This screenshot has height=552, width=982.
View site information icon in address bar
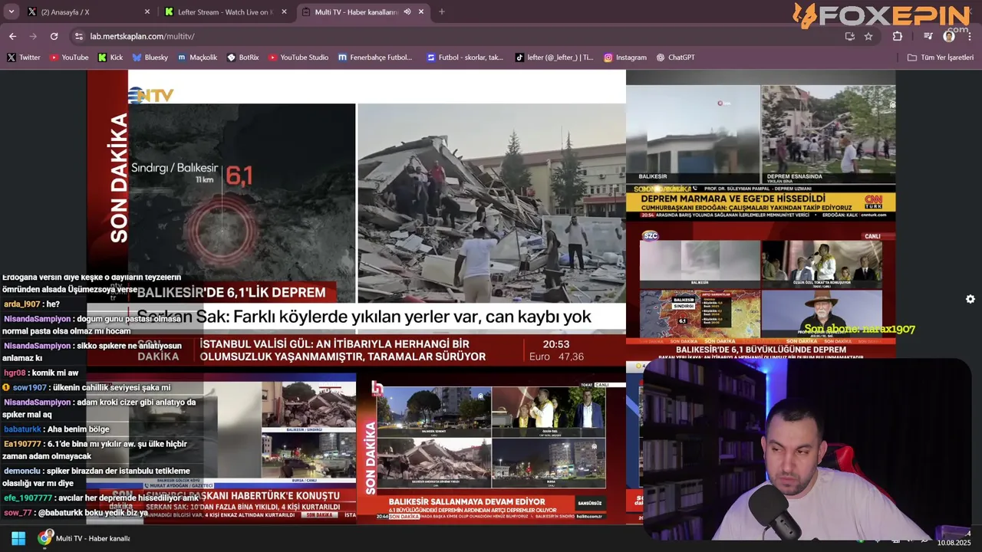[78, 36]
